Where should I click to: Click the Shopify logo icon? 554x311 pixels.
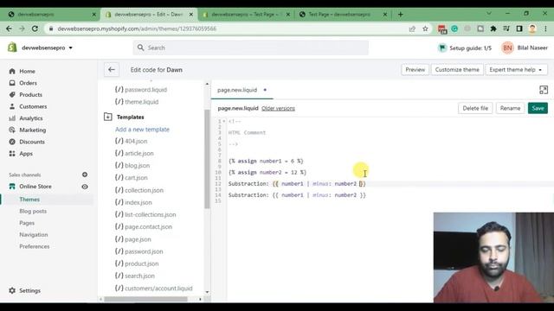(x=12, y=48)
